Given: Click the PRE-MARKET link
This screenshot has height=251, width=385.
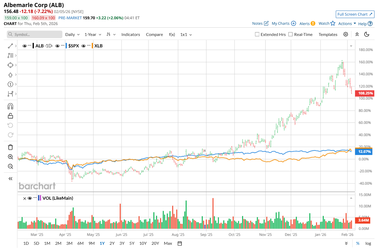Looking at the screenshot, I should 70,18.
